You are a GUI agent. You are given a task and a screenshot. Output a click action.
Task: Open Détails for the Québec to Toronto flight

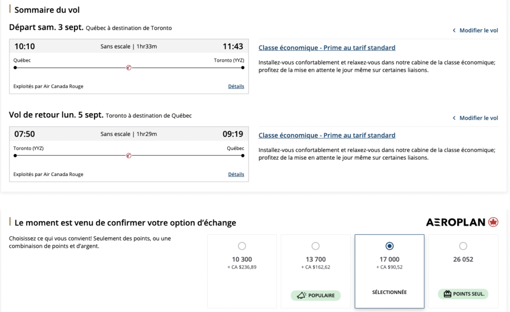tap(236, 86)
